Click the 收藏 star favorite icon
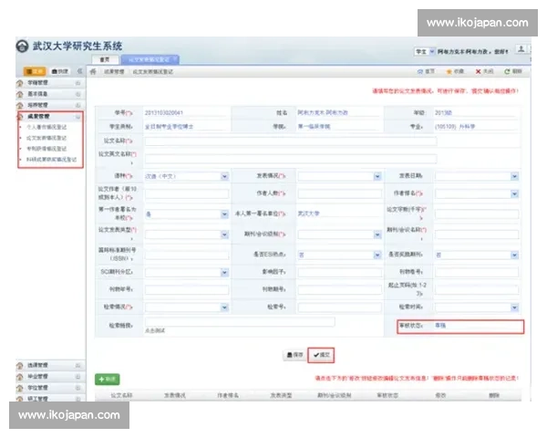Screen dimensions: 547x438 (x=450, y=70)
